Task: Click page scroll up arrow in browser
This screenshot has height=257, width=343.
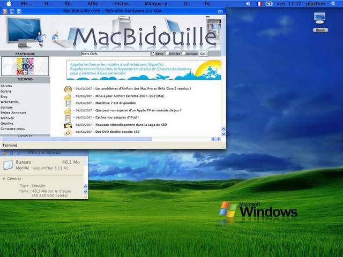Action: (x=223, y=128)
